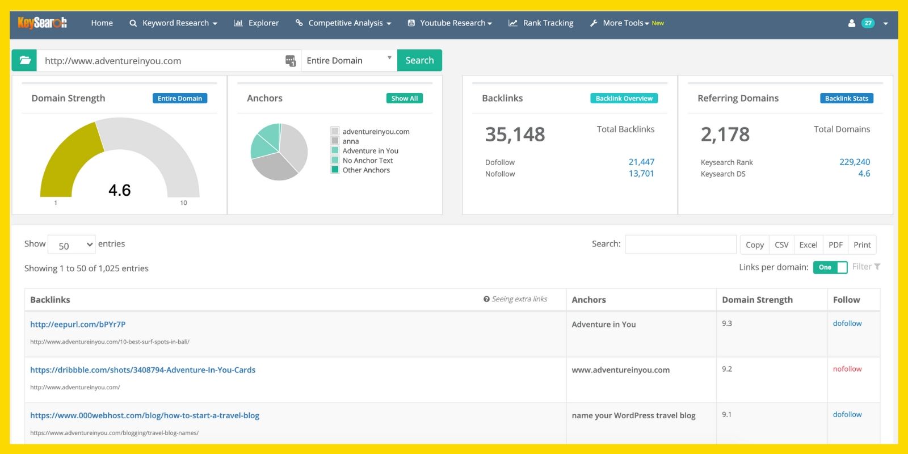Open the dribbble.com Adventure-In-You-Cards backlink

143,370
